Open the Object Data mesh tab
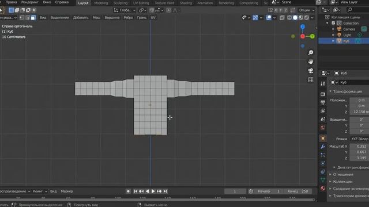Viewport: 369px width, 207px height. pyautogui.click(x=323, y=180)
